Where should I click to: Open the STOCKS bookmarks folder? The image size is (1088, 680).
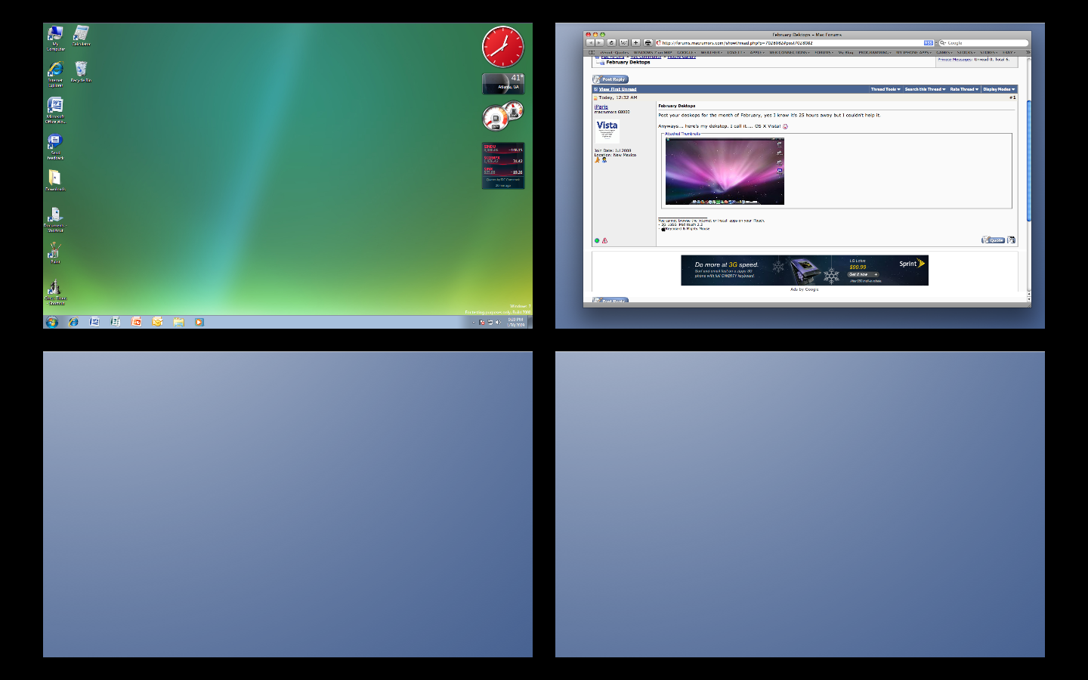[x=966, y=52]
